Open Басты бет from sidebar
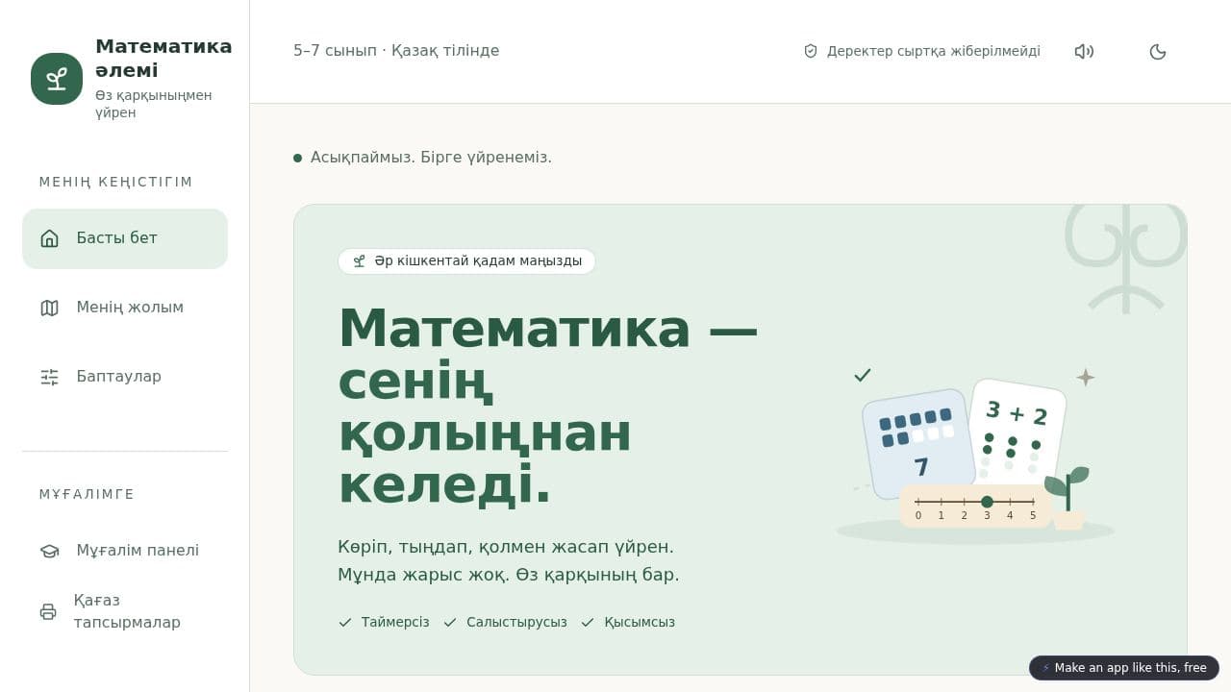 (125, 238)
